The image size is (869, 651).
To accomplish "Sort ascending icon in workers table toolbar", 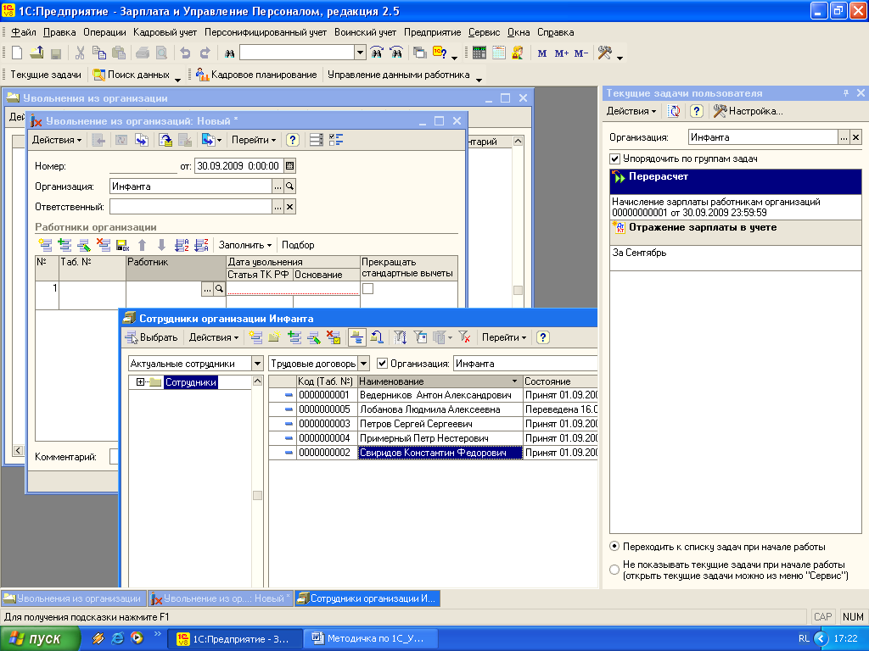I will (x=182, y=245).
